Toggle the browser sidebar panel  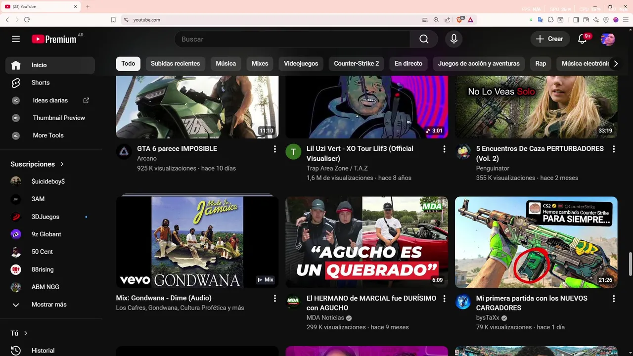[x=576, y=20]
